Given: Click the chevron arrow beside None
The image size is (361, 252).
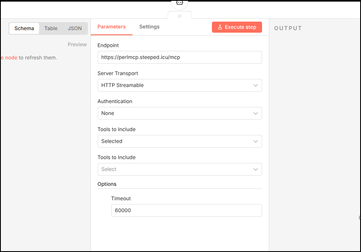Looking at the screenshot, I should 256,113.
